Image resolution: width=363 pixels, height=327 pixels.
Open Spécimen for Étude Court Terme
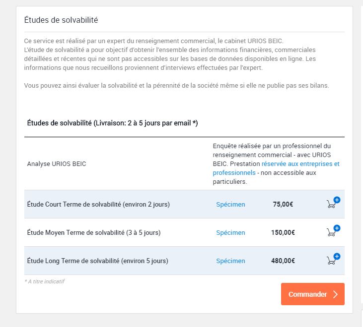[230, 204]
